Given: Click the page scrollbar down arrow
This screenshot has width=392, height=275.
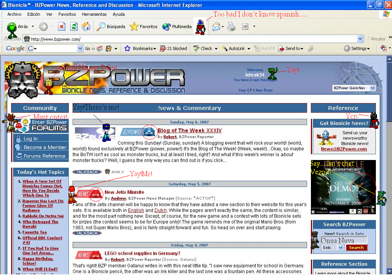Looking at the screenshot, I should 389,271.
